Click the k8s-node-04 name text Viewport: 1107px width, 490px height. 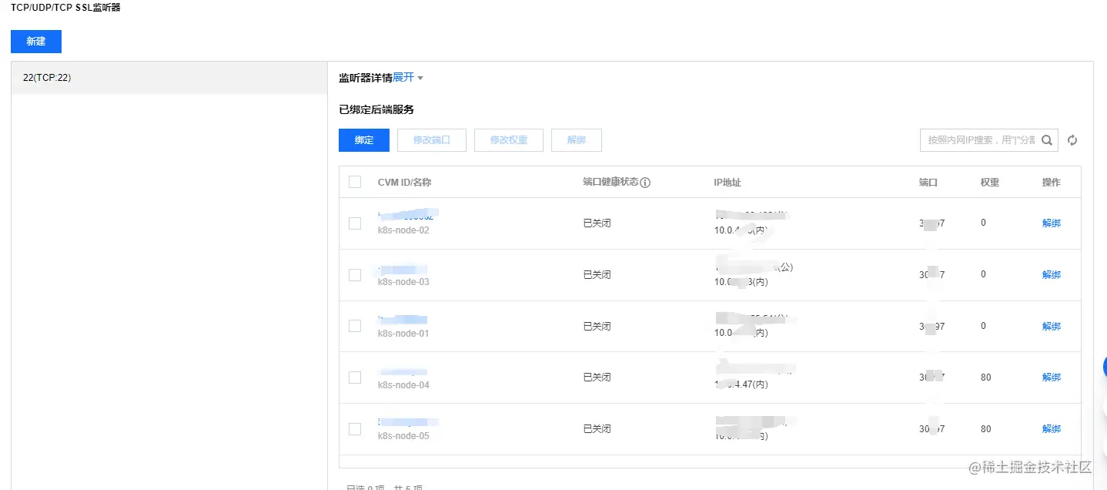pyautogui.click(x=403, y=385)
